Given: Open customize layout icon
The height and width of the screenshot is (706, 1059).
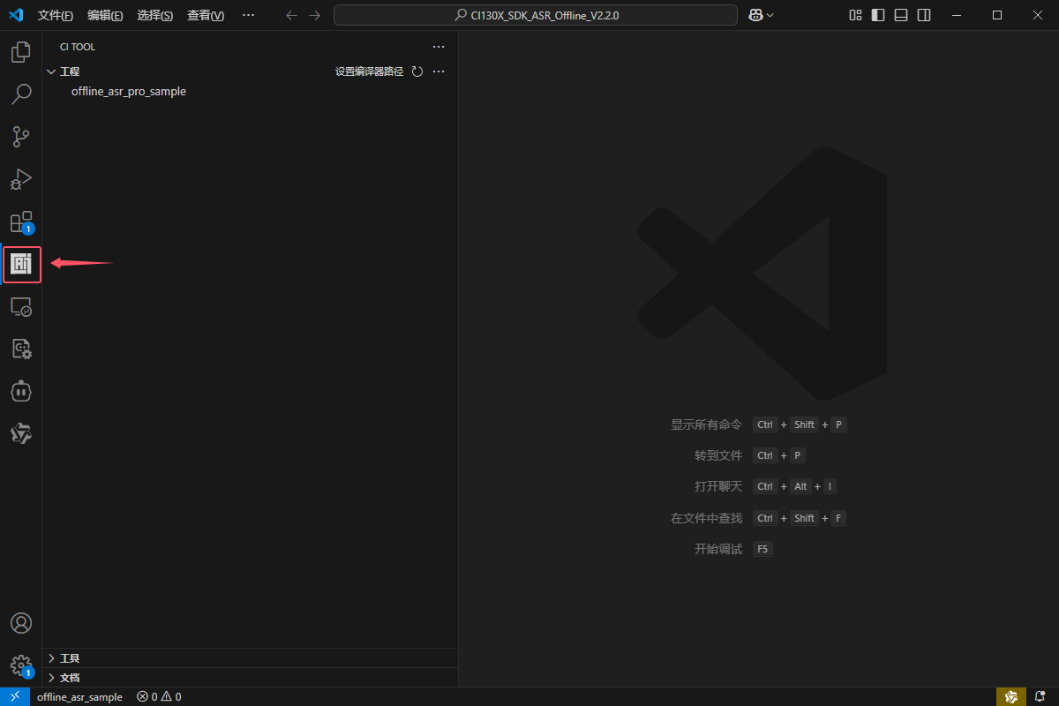Looking at the screenshot, I should (855, 15).
